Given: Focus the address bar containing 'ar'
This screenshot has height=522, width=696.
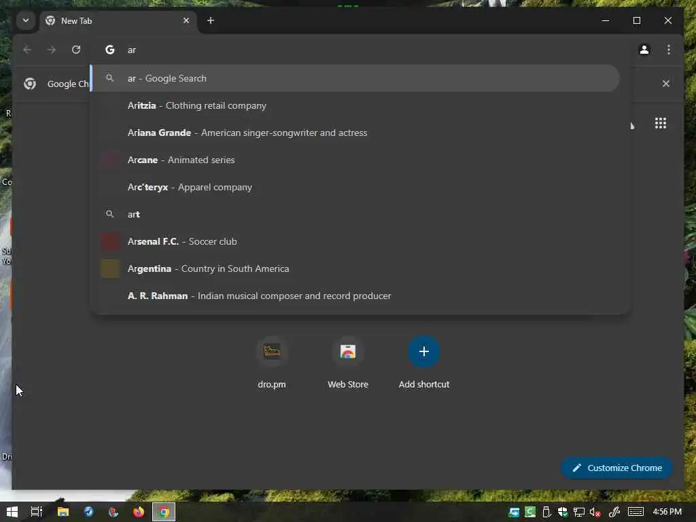Looking at the screenshot, I should pos(360,50).
